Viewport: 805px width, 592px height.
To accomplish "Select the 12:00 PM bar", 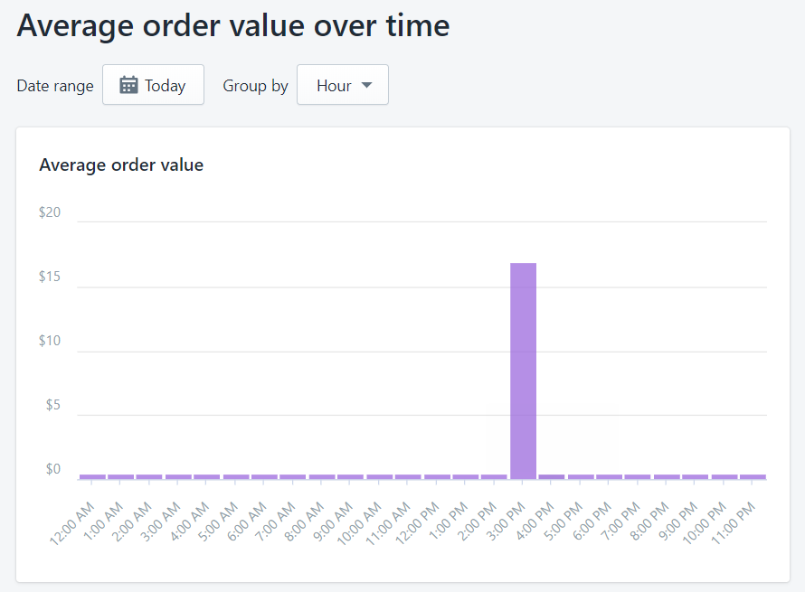I will 437,476.
